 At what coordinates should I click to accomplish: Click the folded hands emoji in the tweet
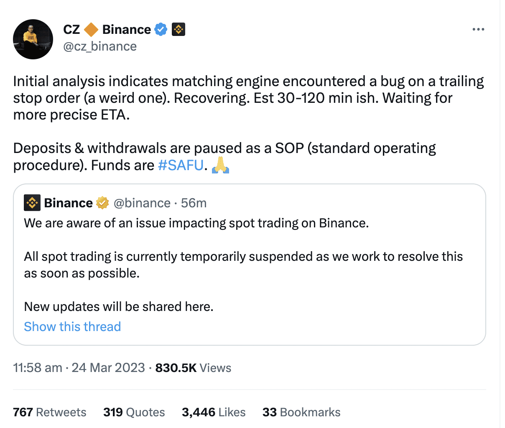(x=220, y=166)
